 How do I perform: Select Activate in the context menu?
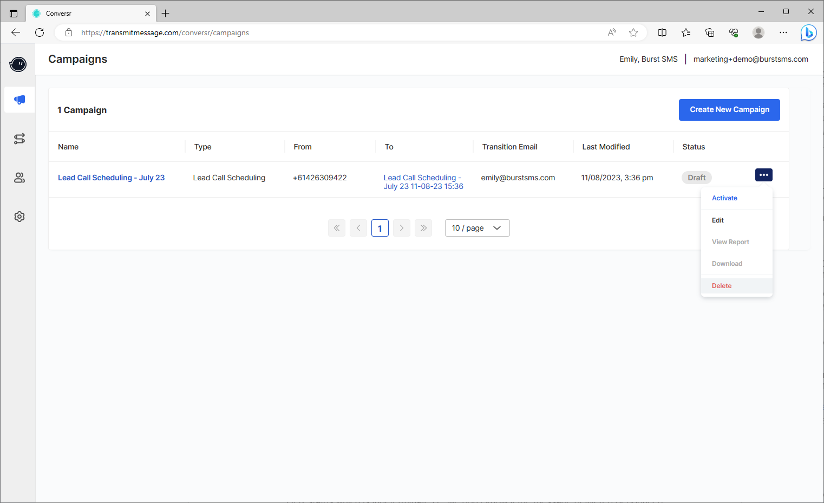point(736,198)
